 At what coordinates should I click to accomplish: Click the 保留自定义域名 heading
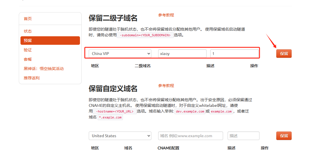tap(113, 89)
